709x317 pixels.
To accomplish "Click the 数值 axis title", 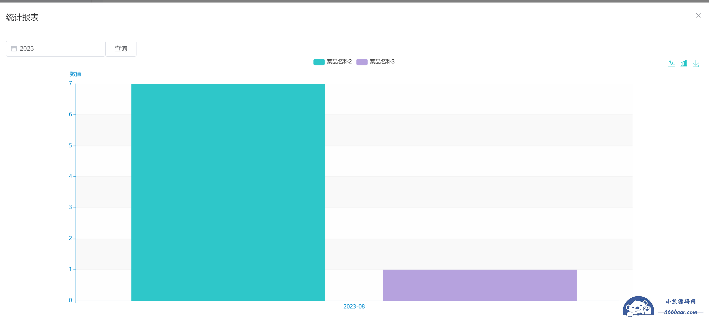I will 76,74.
